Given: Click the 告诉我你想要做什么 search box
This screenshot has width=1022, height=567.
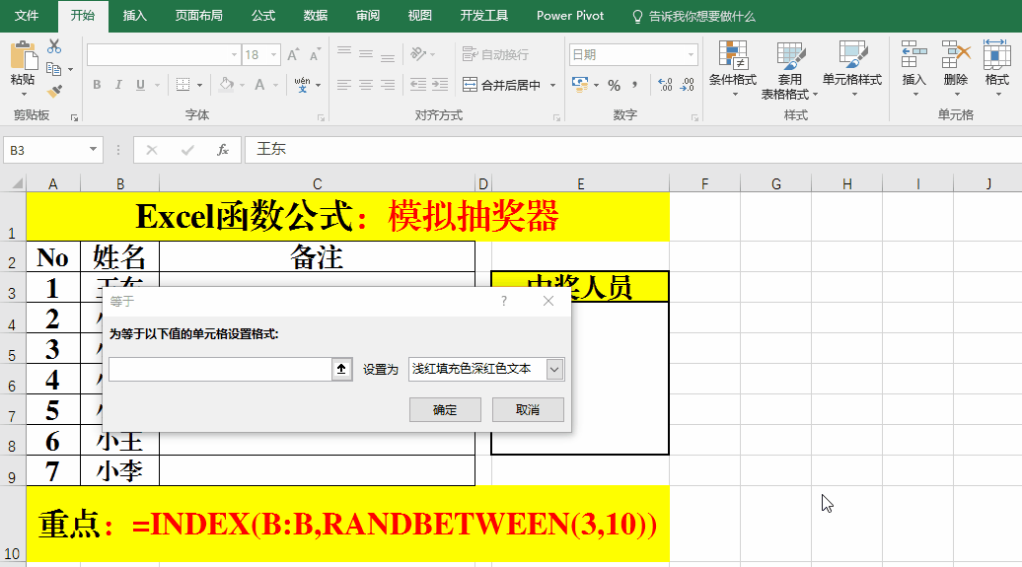Looking at the screenshot, I should pos(694,17).
